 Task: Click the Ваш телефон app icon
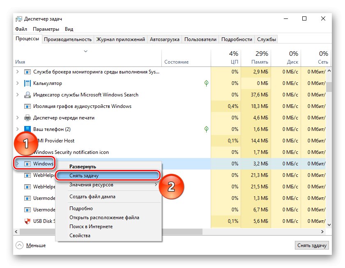(27, 129)
